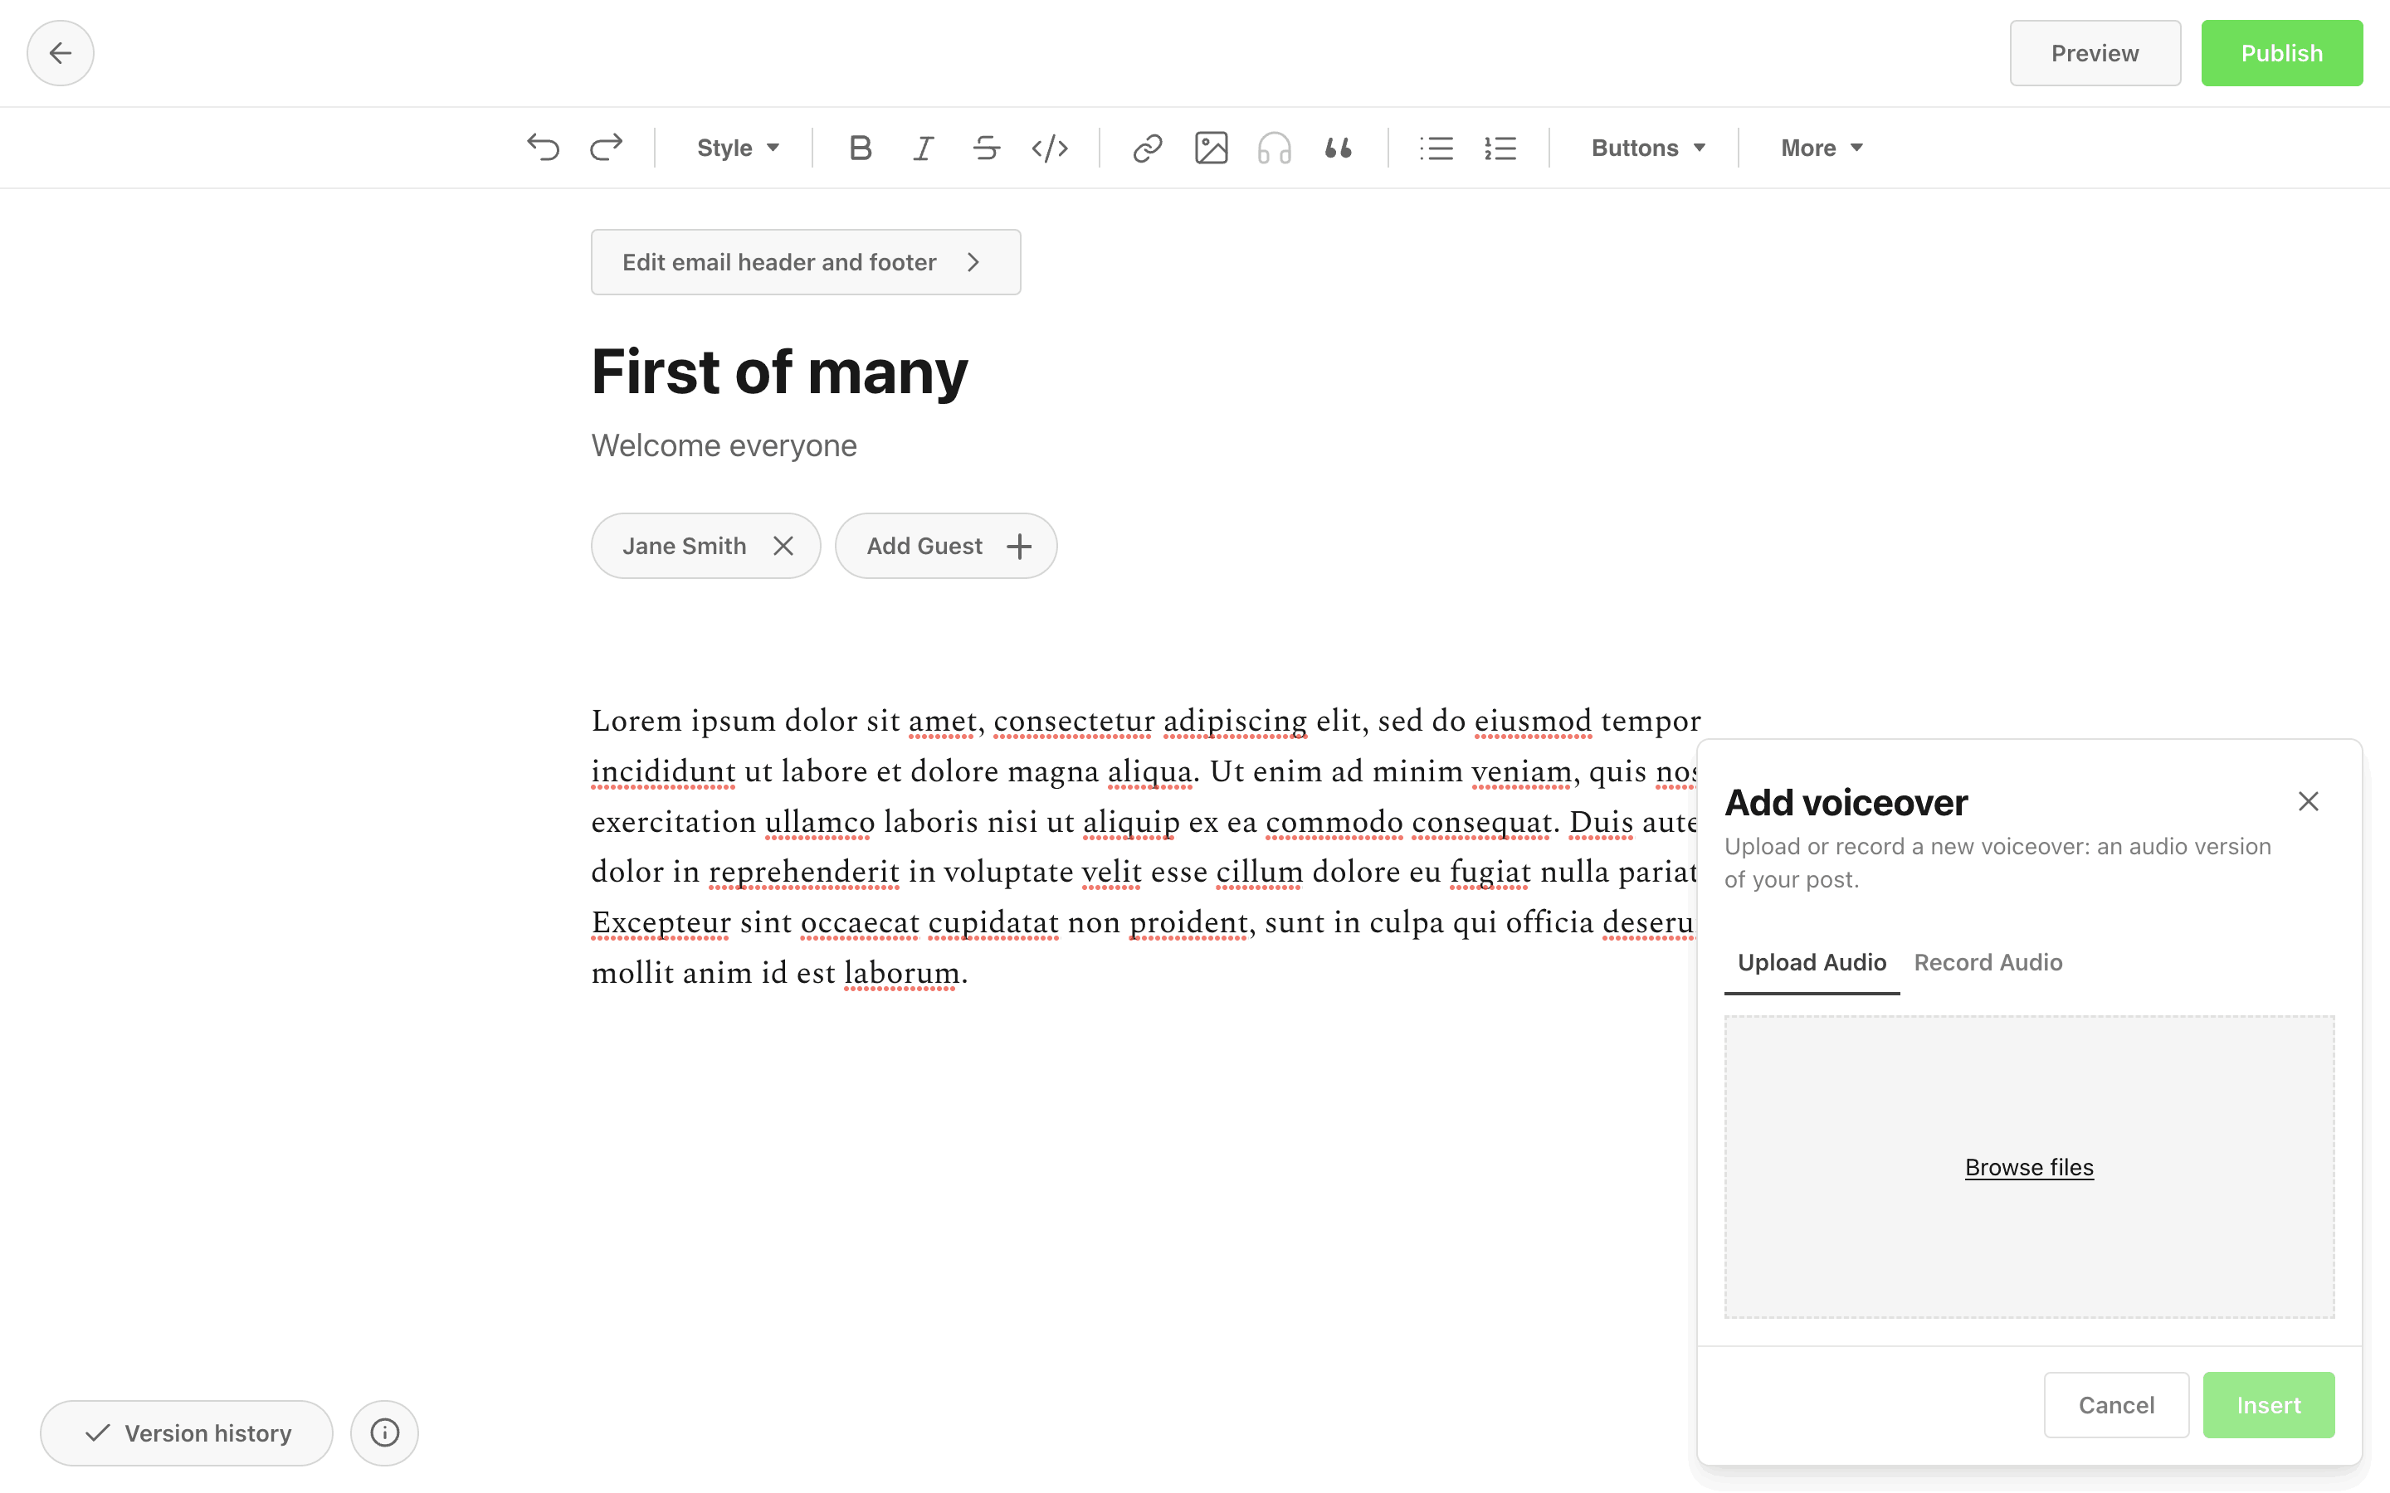Viewport: 2390px width, 1493px height.
Task: Click the post title First of many
Action: 779,372
